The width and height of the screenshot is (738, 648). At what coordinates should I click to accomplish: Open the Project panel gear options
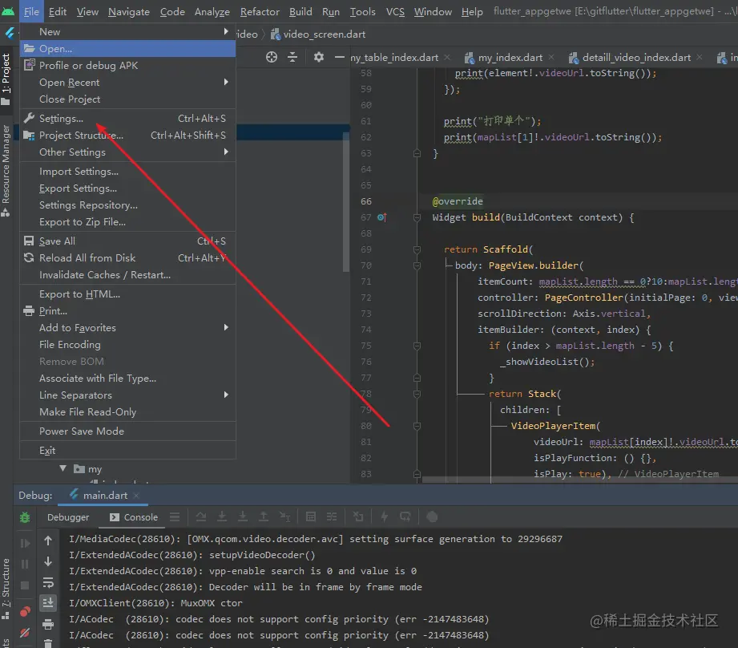[x=319, y=57]
